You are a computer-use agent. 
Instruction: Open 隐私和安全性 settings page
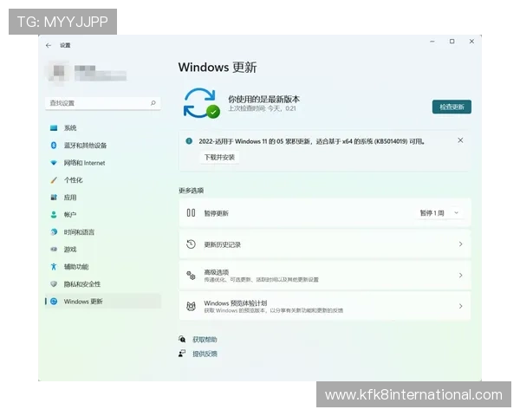[103, 284]
